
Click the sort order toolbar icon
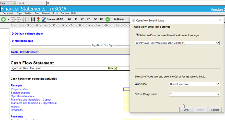(x=24, y=19)
